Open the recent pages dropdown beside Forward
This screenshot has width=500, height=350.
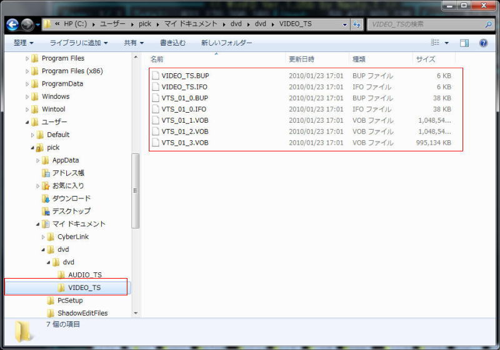tap(37, 24)
